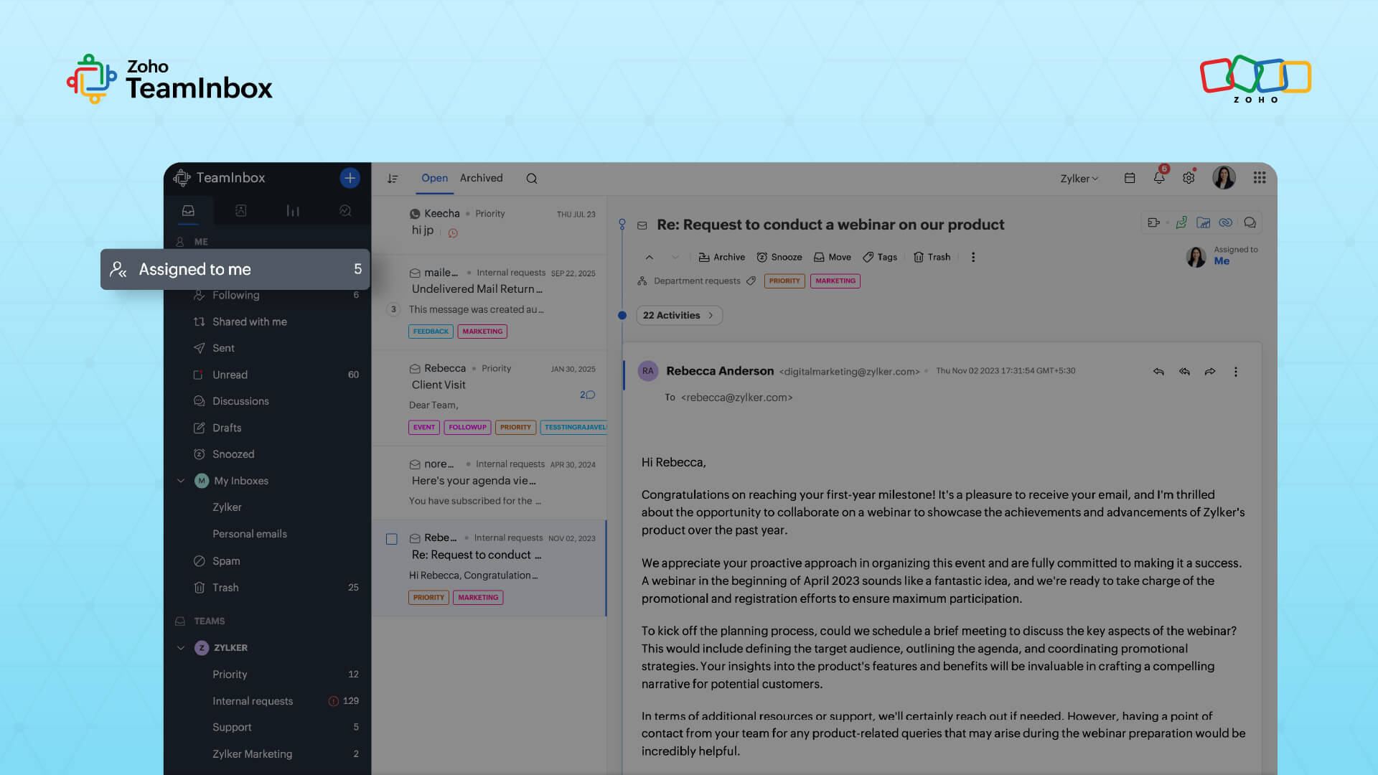
Task: Click the Move button
Action: pos(832,257)
